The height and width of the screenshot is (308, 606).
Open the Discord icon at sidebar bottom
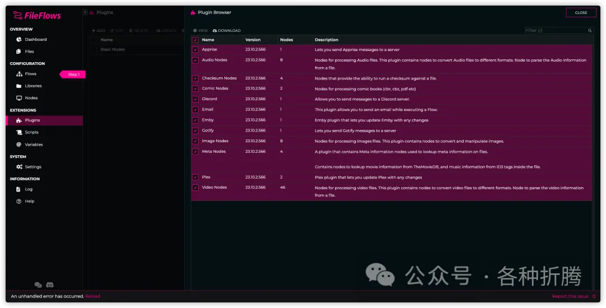49,285
